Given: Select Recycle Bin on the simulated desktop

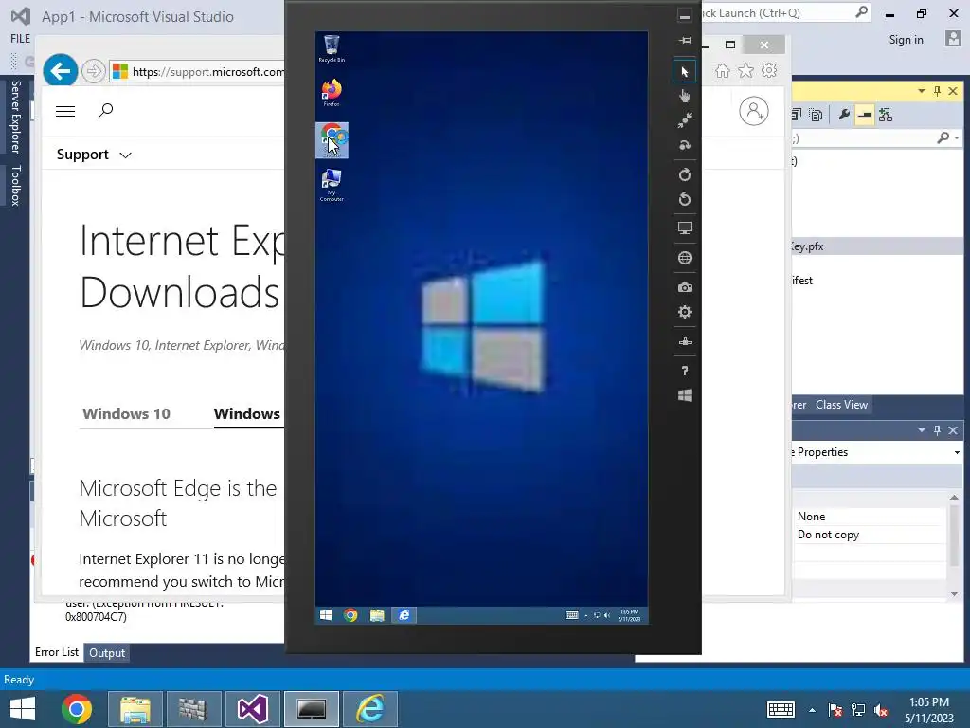Looking at the screenshot, I should coord(332,48).
